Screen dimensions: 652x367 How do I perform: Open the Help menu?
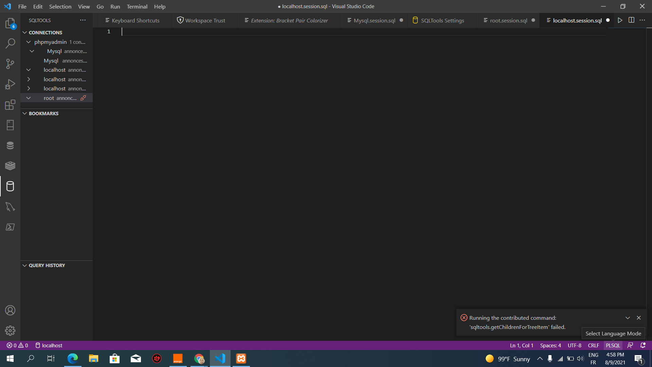(x=160, y=6)
